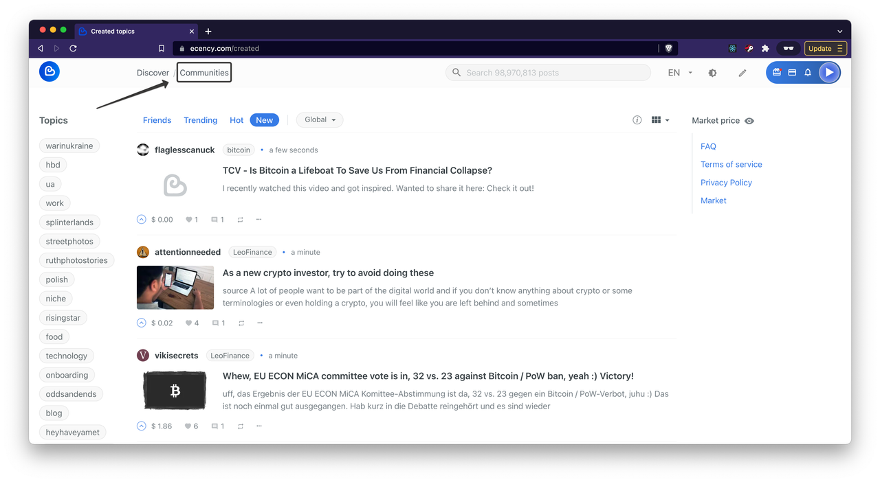Click the heart icon on attentionneeded's post
This screenshot has width=880, height=482.
[187, 323]
